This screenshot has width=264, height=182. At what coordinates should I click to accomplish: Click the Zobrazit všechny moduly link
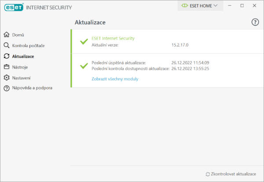pos(115,79)
